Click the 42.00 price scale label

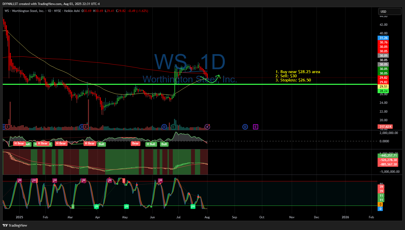point(383,25)
